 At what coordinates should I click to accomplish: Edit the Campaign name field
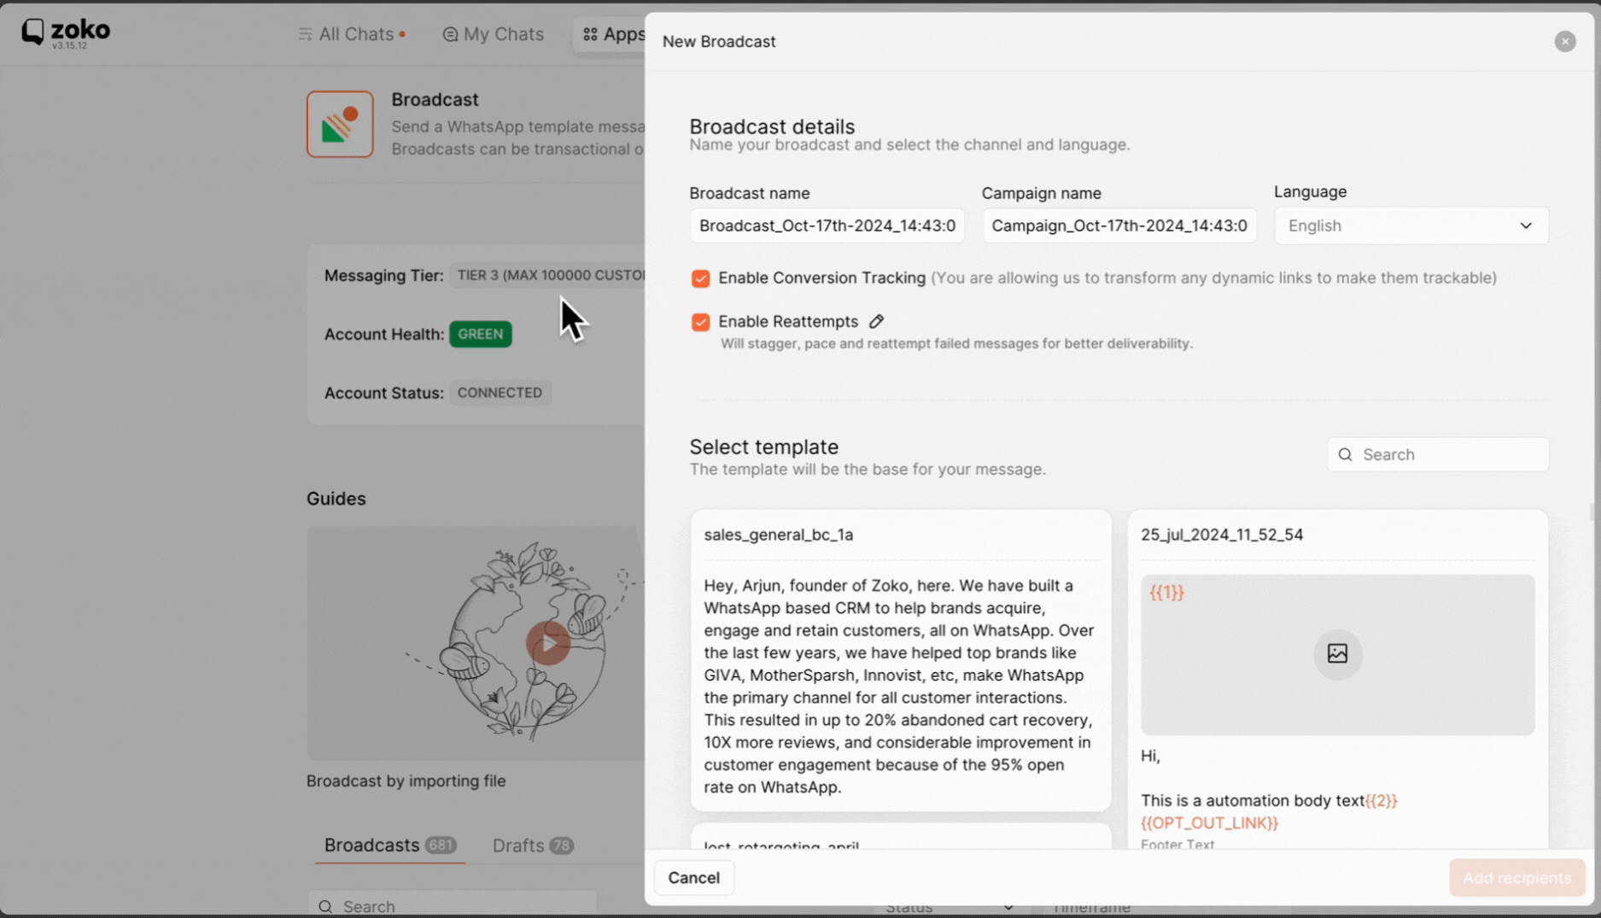tap(1119, 225)
